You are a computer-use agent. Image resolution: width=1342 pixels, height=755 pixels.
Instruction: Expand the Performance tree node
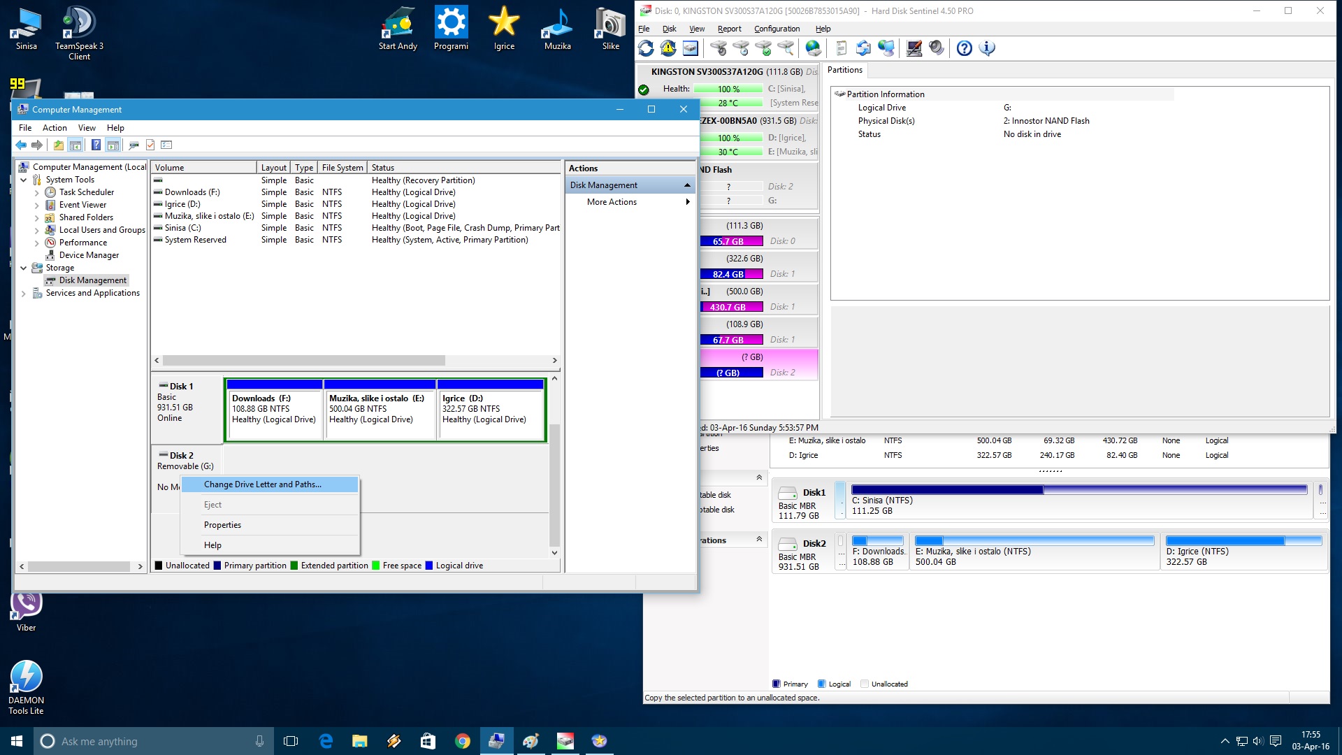point(36,243)
